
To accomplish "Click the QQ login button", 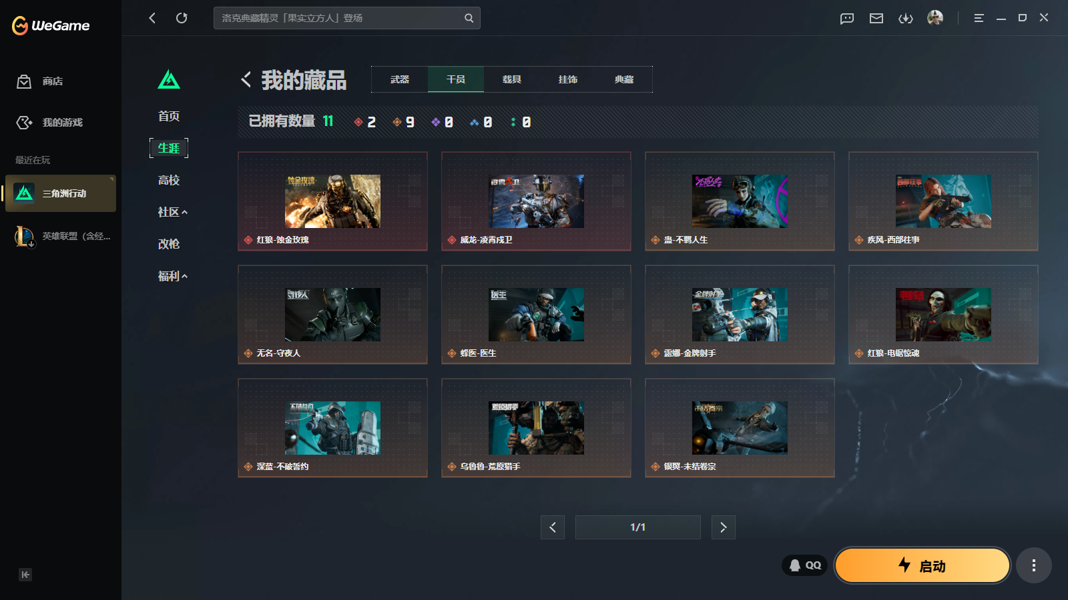I will click(x=805, y=565).
